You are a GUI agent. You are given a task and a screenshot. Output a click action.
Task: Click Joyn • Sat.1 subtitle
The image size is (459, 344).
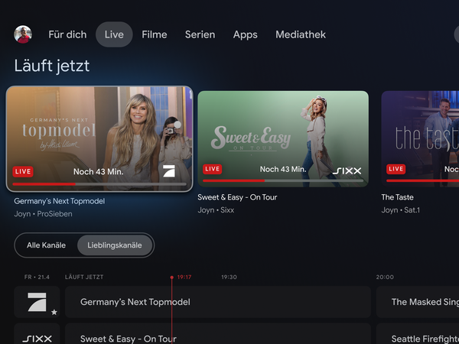coord(400,210)
